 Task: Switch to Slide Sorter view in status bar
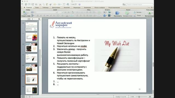click(x=26, y=97)
